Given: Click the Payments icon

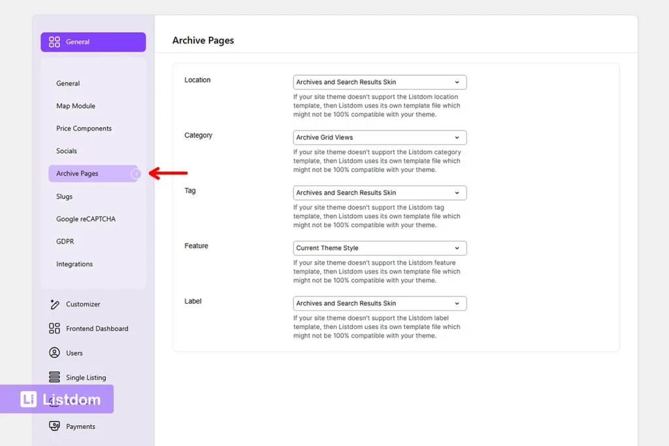Looking at the screenshot, I should pos(54,426).
